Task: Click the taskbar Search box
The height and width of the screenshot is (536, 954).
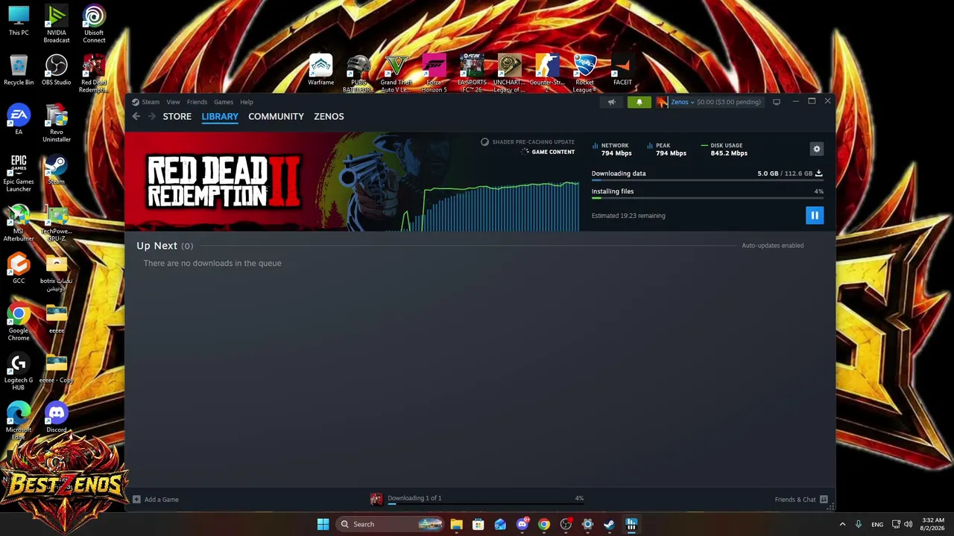Action: coord(391,524)
